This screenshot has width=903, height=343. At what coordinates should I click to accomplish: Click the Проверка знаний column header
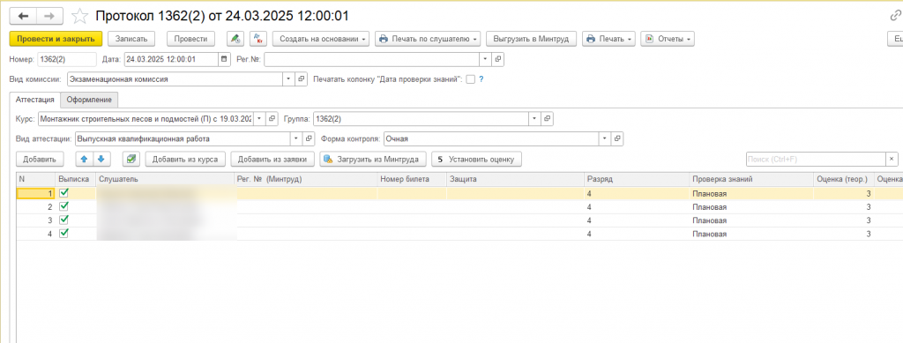(751, 180)
